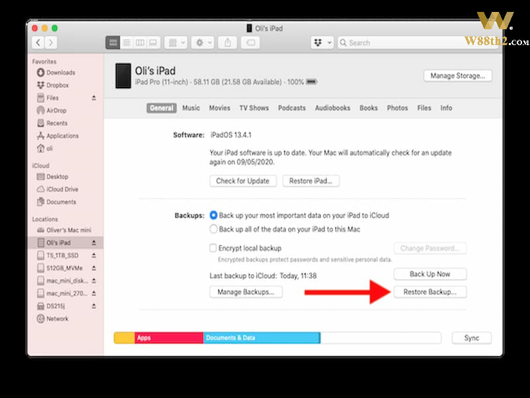Eject the mac_mini_270 volume

coord(94,293)
